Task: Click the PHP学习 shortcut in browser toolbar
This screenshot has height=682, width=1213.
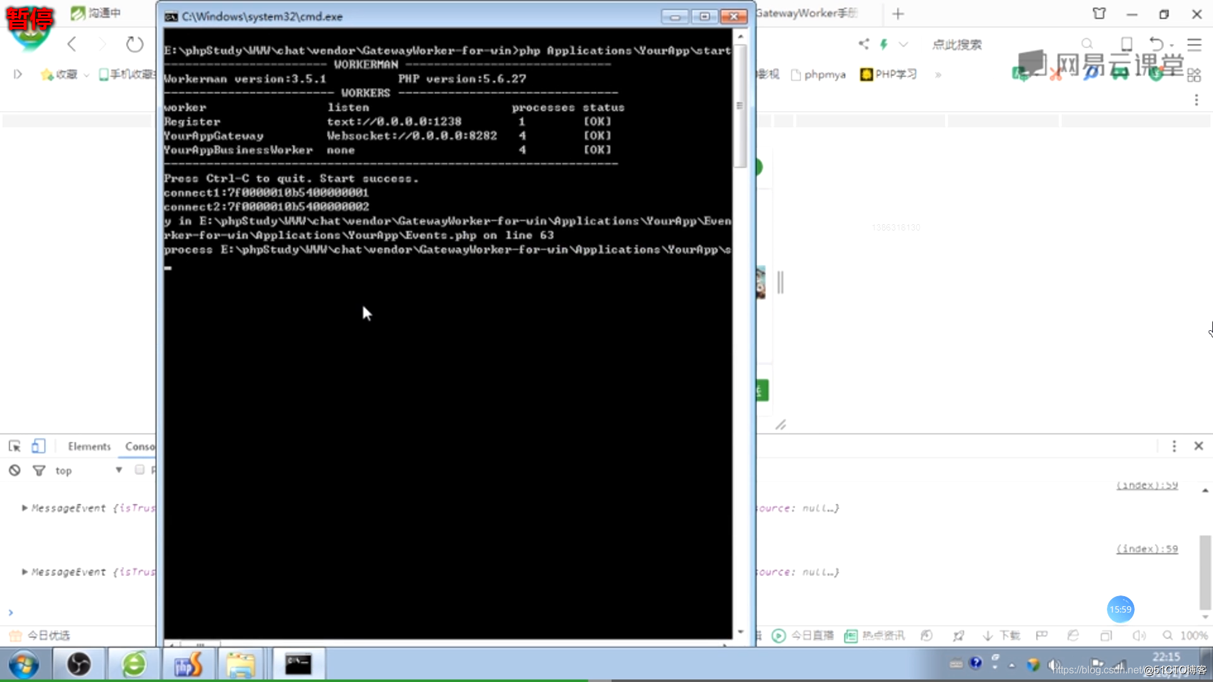Action: click(887, 74)
